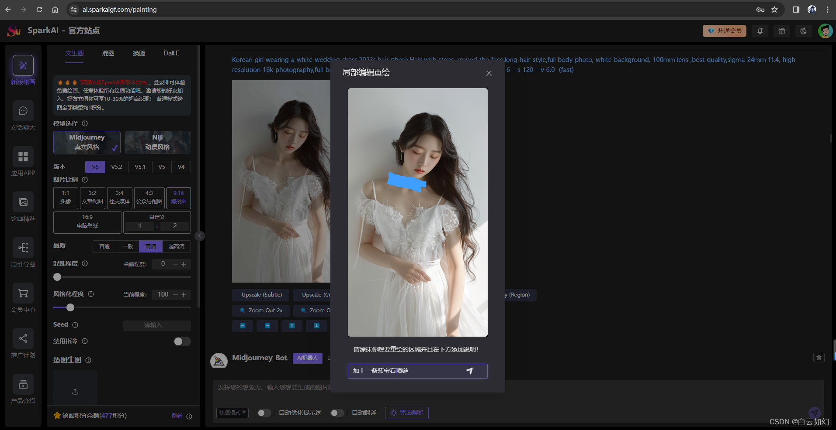Click the info icon next to 模型选择
836x430 pixels.
(x=85, y=123)
